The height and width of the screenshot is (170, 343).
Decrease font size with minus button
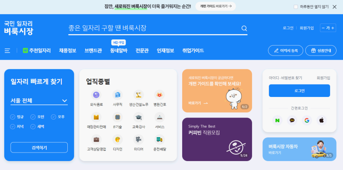[323, 28]
